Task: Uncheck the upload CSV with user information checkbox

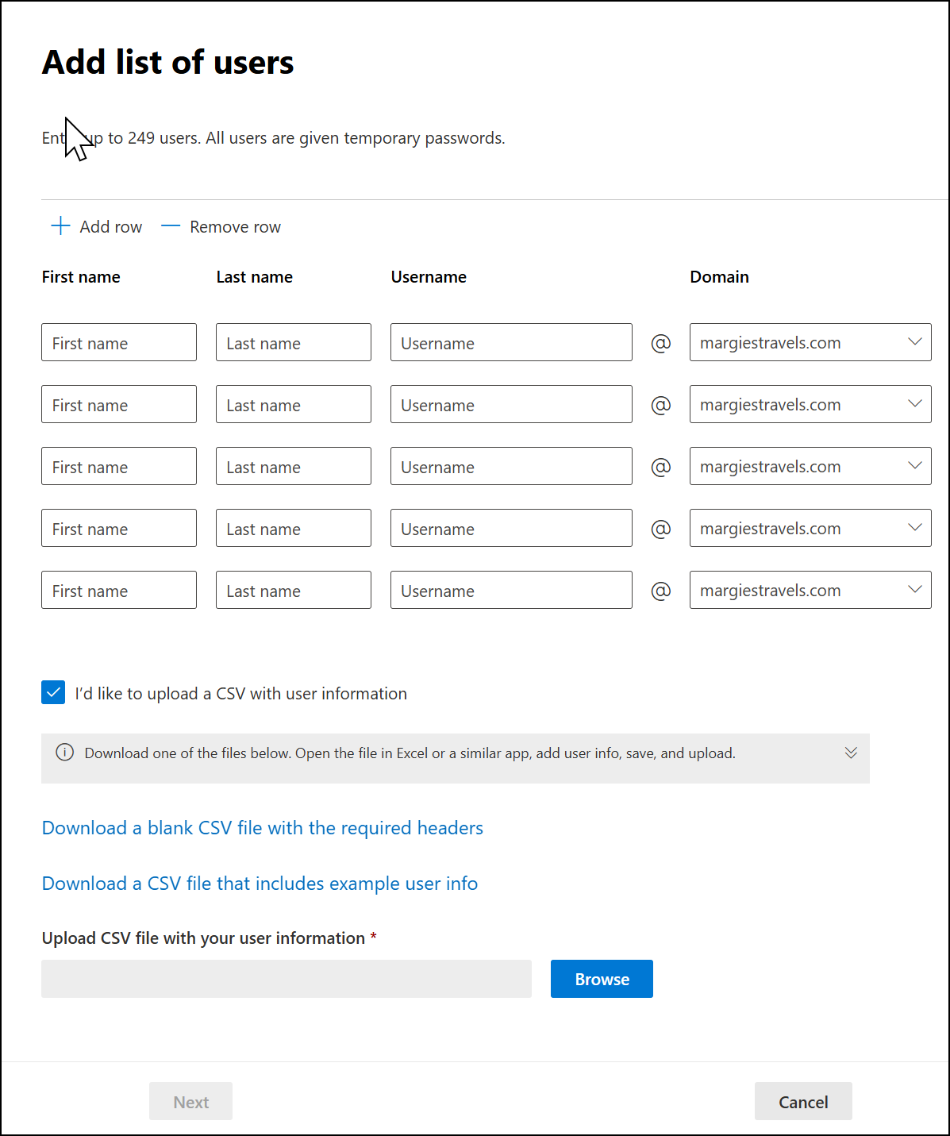Action: click(x=53, y=693)
